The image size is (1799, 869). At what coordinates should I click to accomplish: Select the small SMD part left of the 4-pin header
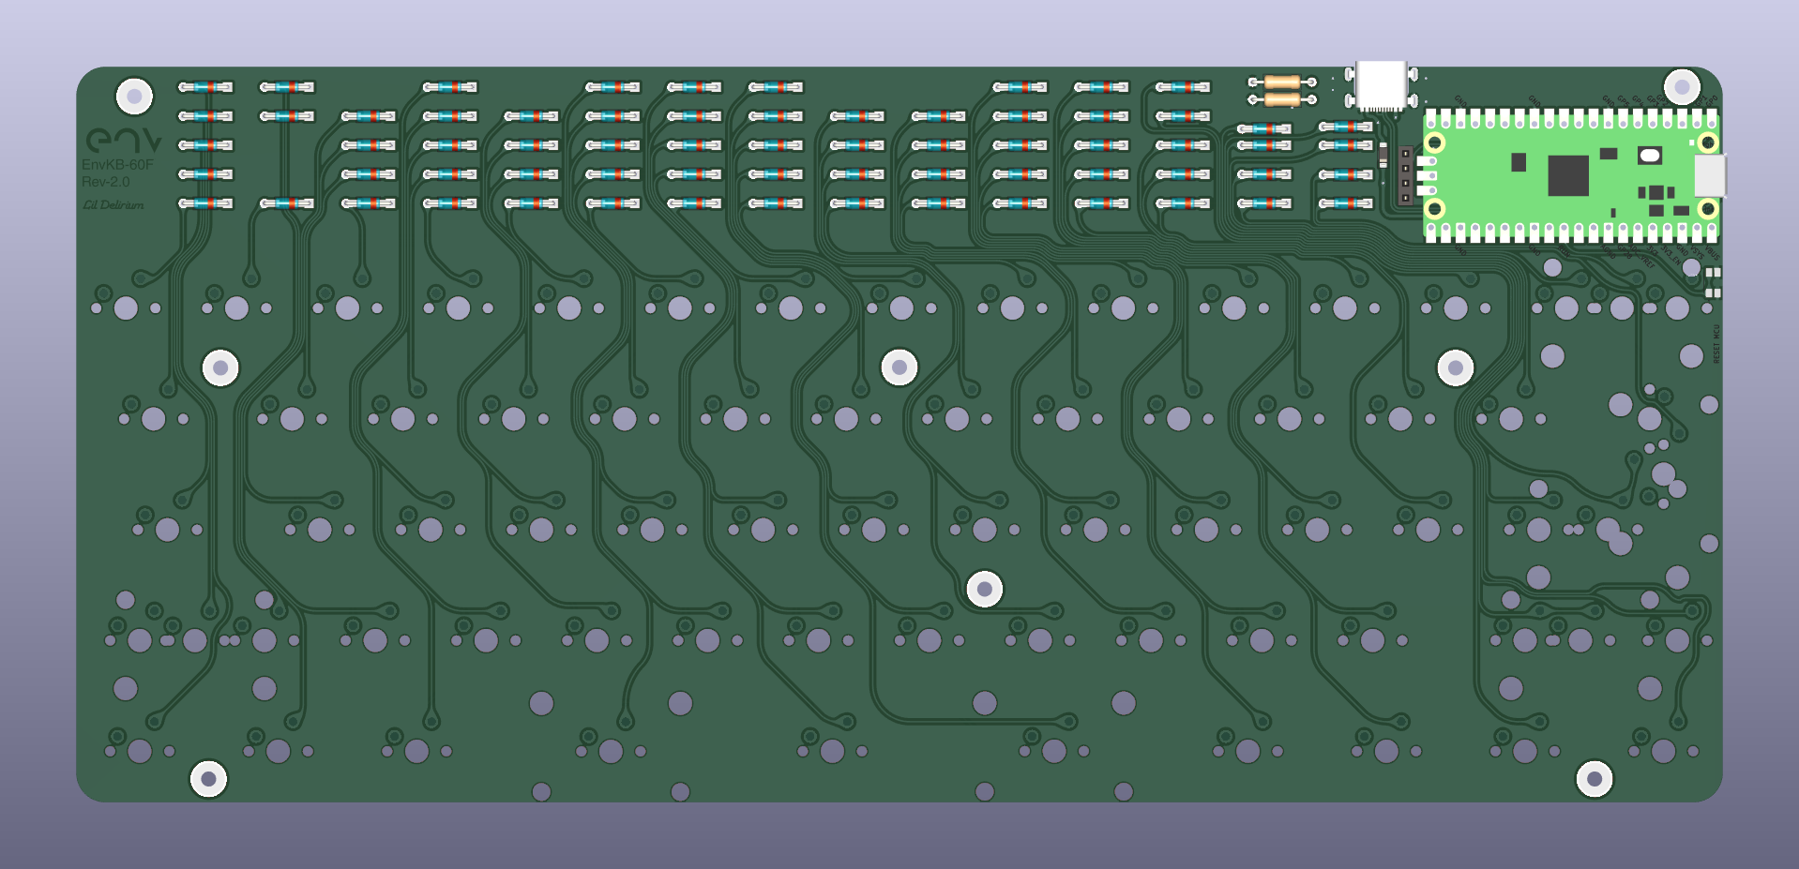pos(1383,155)
